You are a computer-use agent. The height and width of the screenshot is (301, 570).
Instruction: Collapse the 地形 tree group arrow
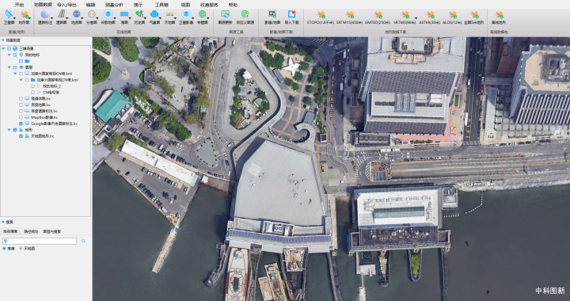point(9,130)
